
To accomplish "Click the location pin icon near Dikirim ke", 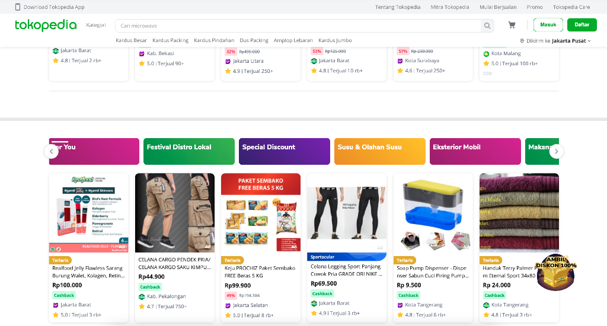I will tap(522, 41).
